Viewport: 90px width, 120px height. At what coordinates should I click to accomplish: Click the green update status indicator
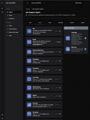click(x=26, y=15)
